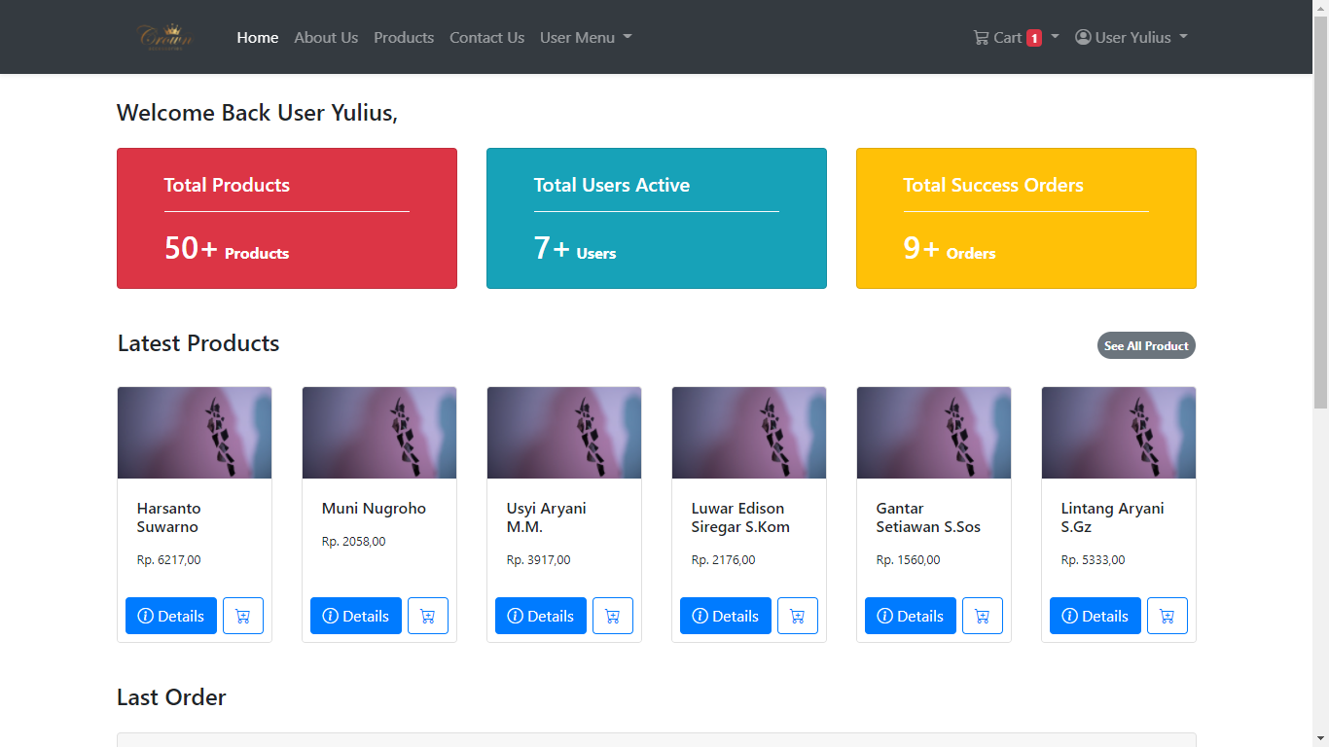The width and height of the screenshot is (1329, 747).
Task: Click the See All Product button
Action: (x=1146, y=345)
